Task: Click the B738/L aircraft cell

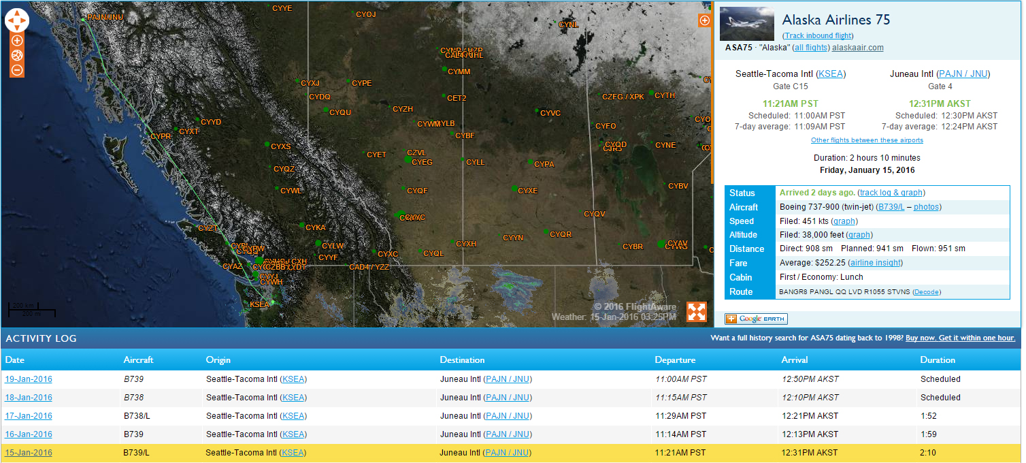Action: (137, 416)
